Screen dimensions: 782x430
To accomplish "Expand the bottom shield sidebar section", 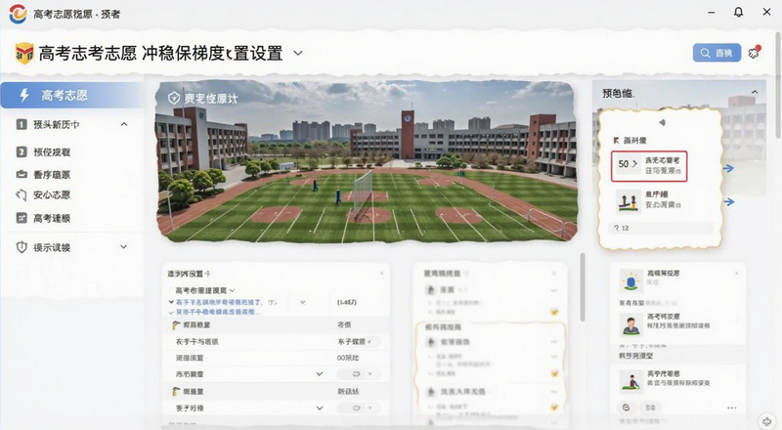I will pyautogui.click(x=124, y=247).
